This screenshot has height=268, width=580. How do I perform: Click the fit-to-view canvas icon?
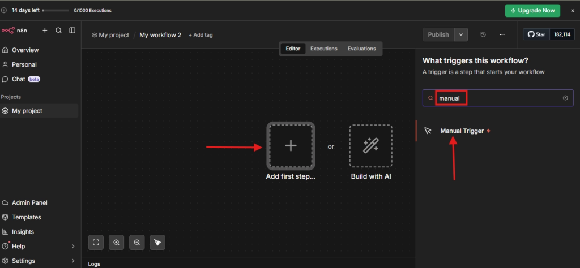[96, 242]
